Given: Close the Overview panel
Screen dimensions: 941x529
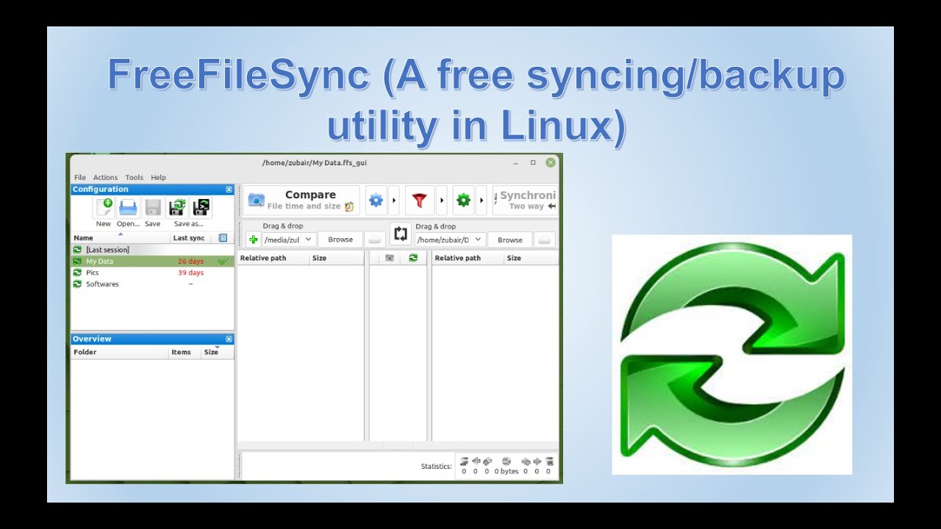Looking at the screenshot, I should [x=229, y=339].
